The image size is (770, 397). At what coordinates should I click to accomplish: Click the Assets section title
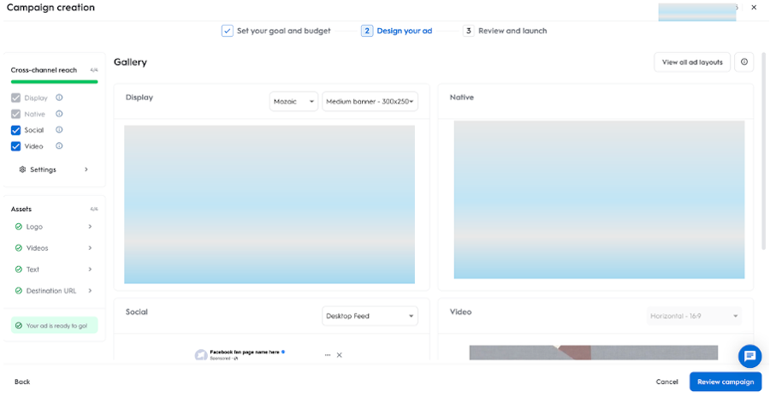(21, 210)
